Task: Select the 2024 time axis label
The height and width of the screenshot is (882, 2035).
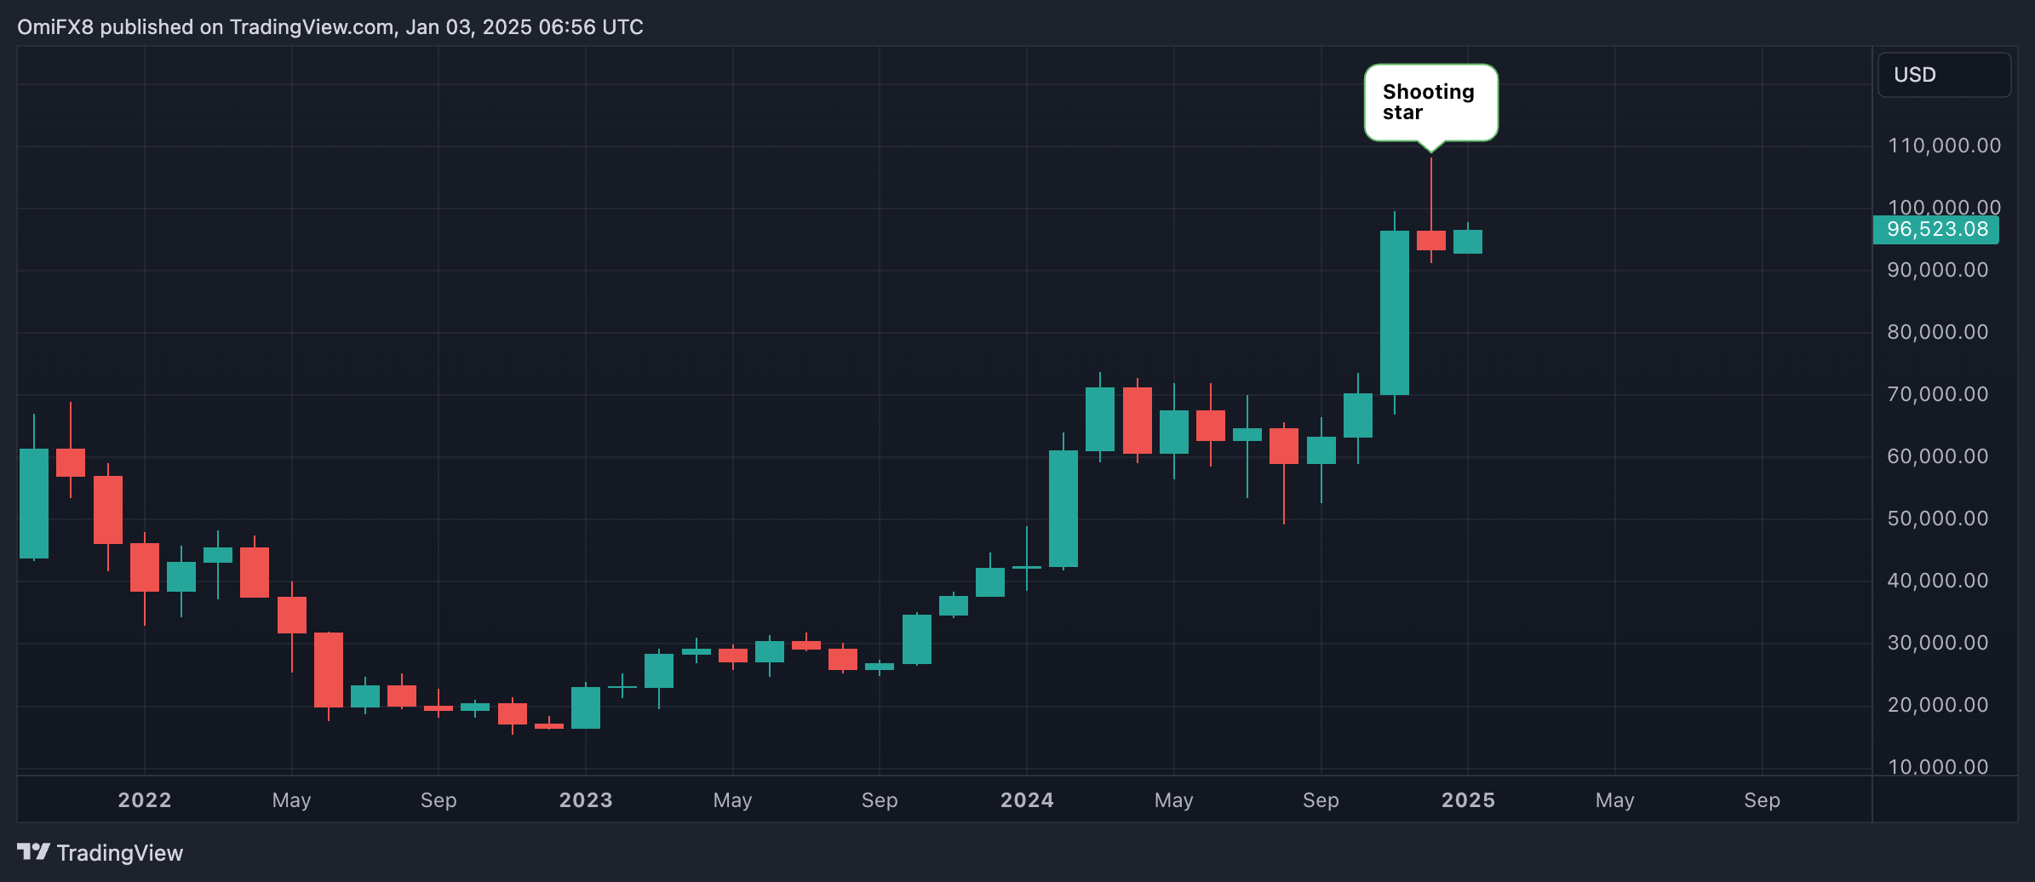Action: (x=1027, y=800)
